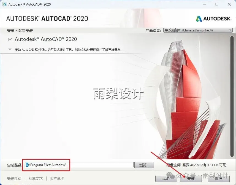
Task: Click the 安装 > 配置安装 breadcrumb text
Action: 20,30
